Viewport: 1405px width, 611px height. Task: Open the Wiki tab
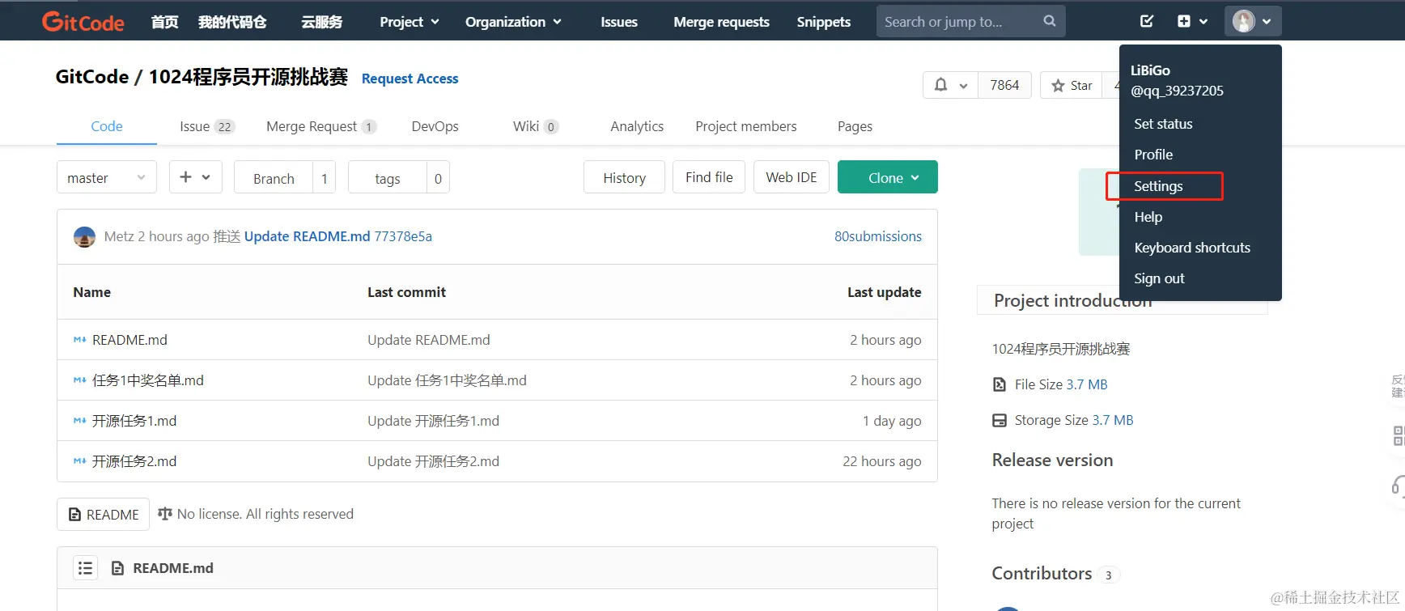[536, 126]
